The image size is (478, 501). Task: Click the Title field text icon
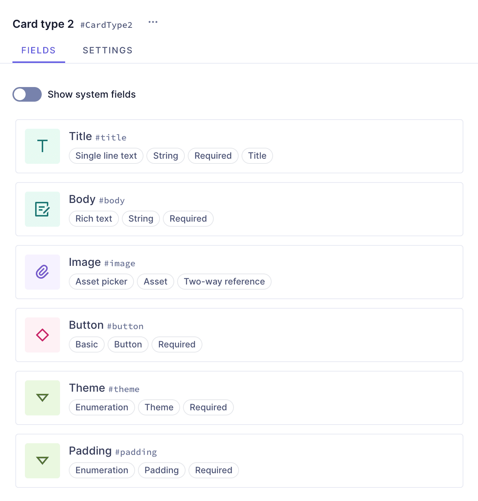[42, 146]
